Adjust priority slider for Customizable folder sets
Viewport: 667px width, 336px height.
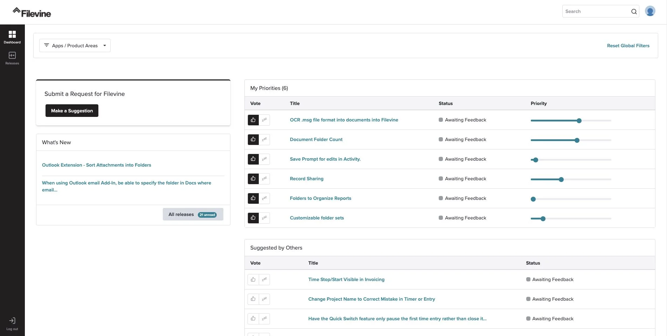click(x=543, y=219)
